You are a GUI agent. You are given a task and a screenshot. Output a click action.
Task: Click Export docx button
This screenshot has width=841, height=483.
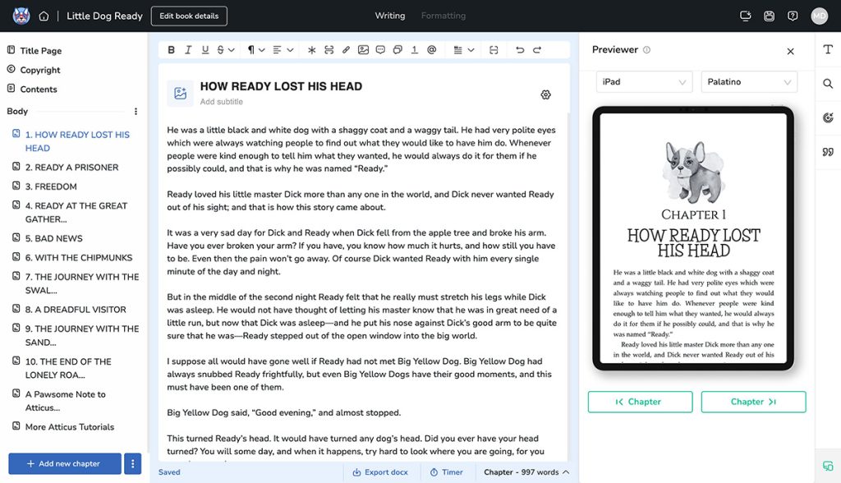coord(379,472)
